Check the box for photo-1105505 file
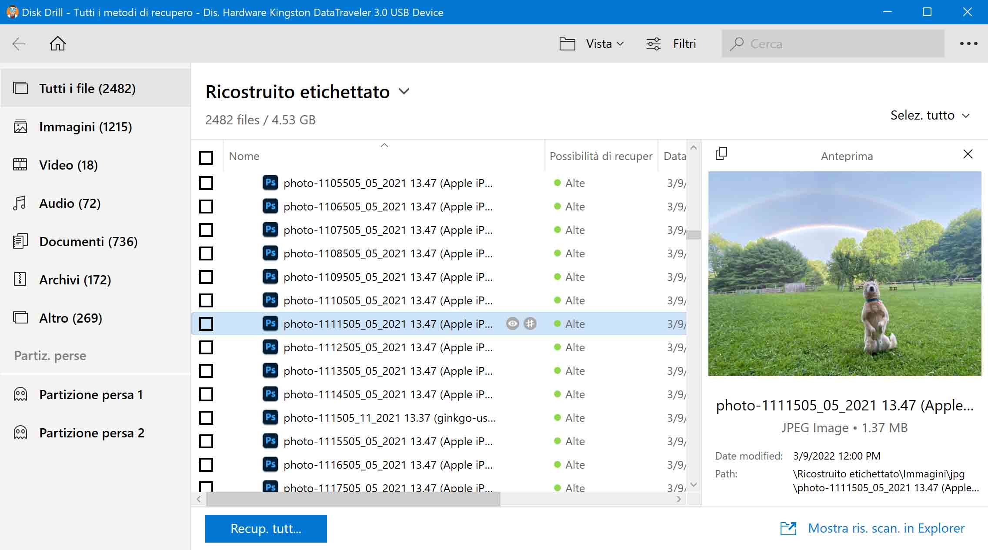 click(206, 183)
